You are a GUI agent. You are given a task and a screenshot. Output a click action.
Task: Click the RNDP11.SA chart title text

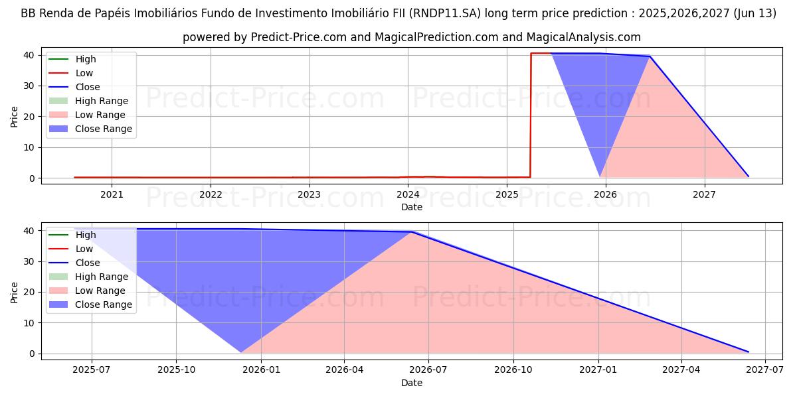pyautogui.click(x=398, y=13)
